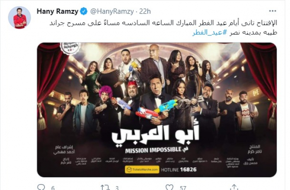Click the retweet count 3

[117, 188]
